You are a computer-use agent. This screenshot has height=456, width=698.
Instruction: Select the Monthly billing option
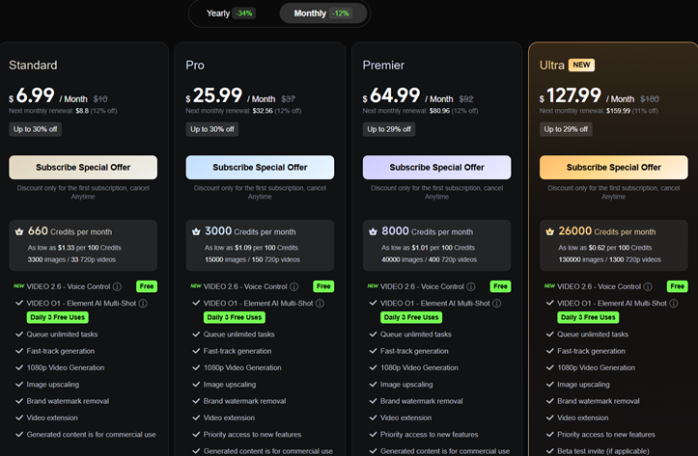(321, 13)
